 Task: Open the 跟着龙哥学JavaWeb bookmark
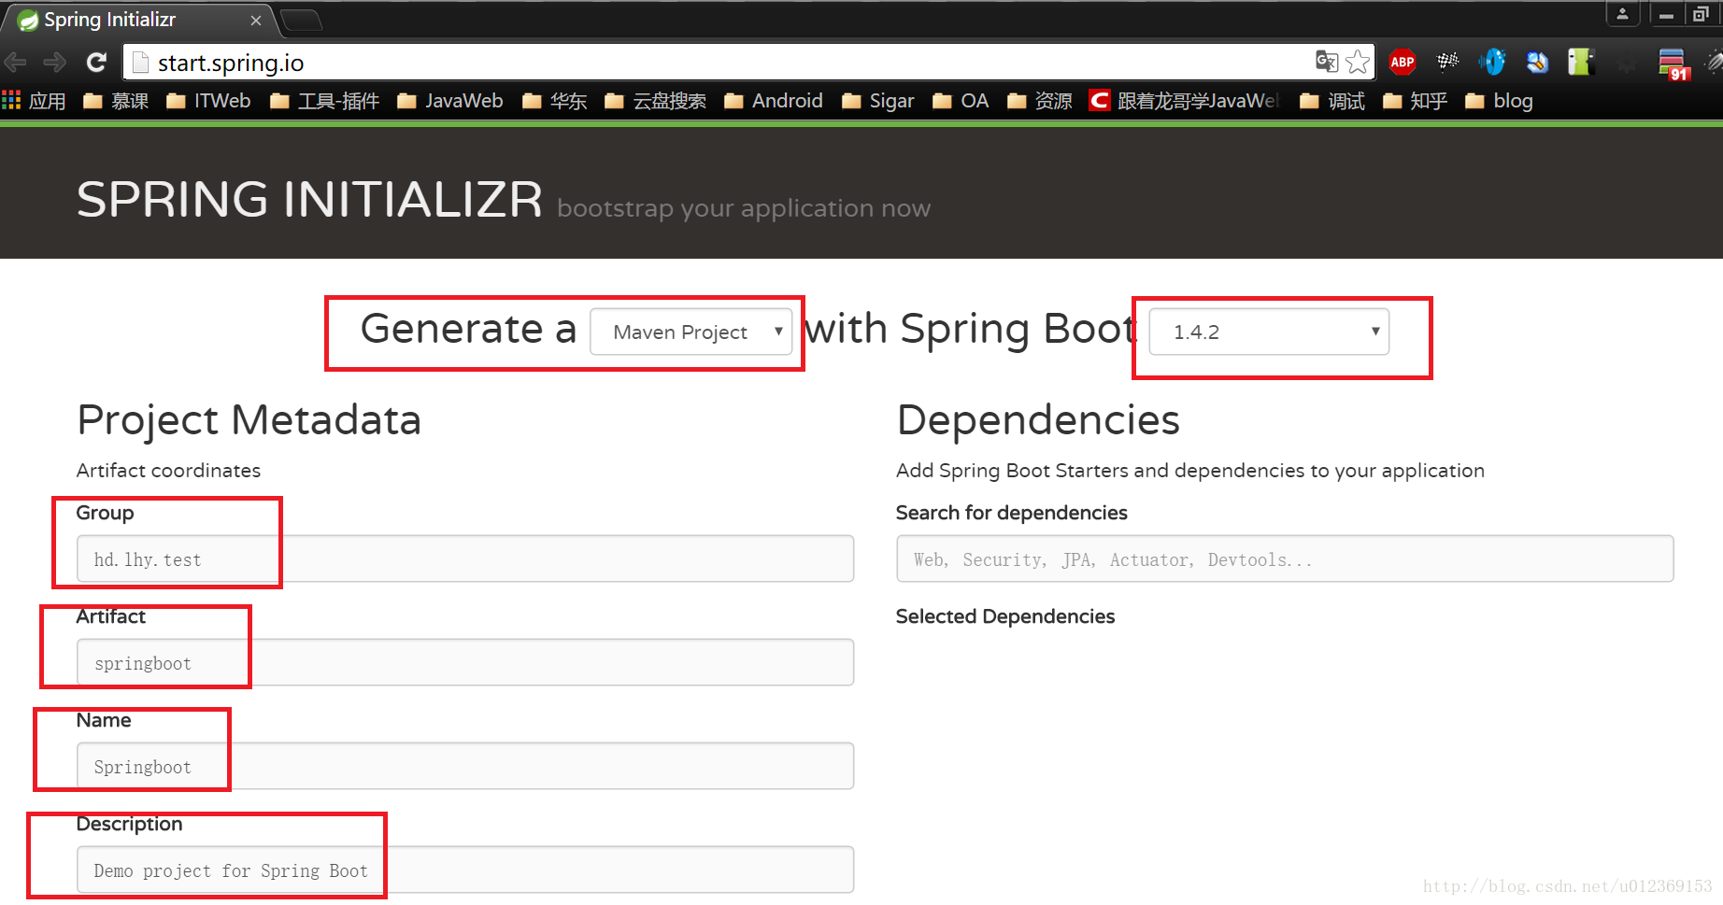[1185, 101]
